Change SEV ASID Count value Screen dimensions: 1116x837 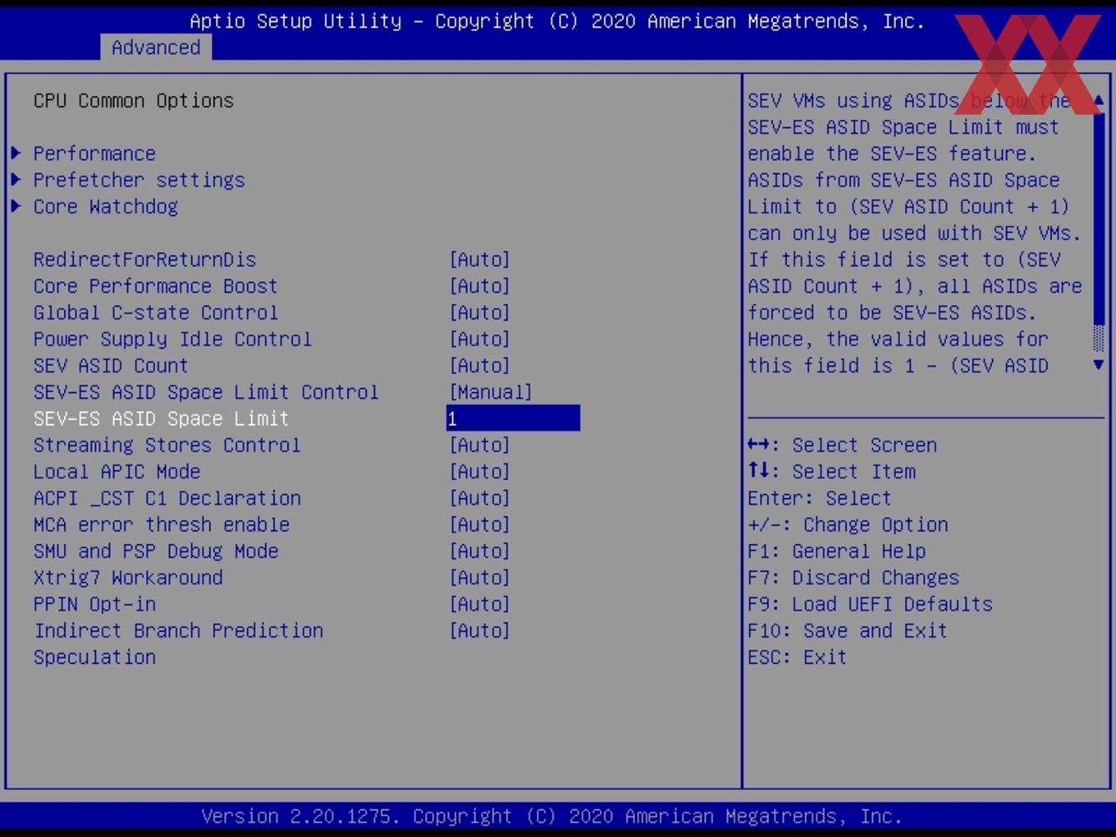[x=479, y=365]
